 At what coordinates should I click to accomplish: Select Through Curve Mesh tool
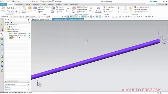pos(99,10)
